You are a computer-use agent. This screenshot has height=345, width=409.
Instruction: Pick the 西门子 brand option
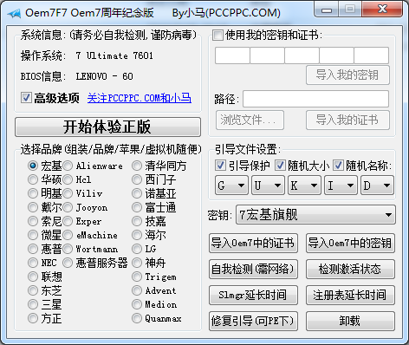coord(137,179)
